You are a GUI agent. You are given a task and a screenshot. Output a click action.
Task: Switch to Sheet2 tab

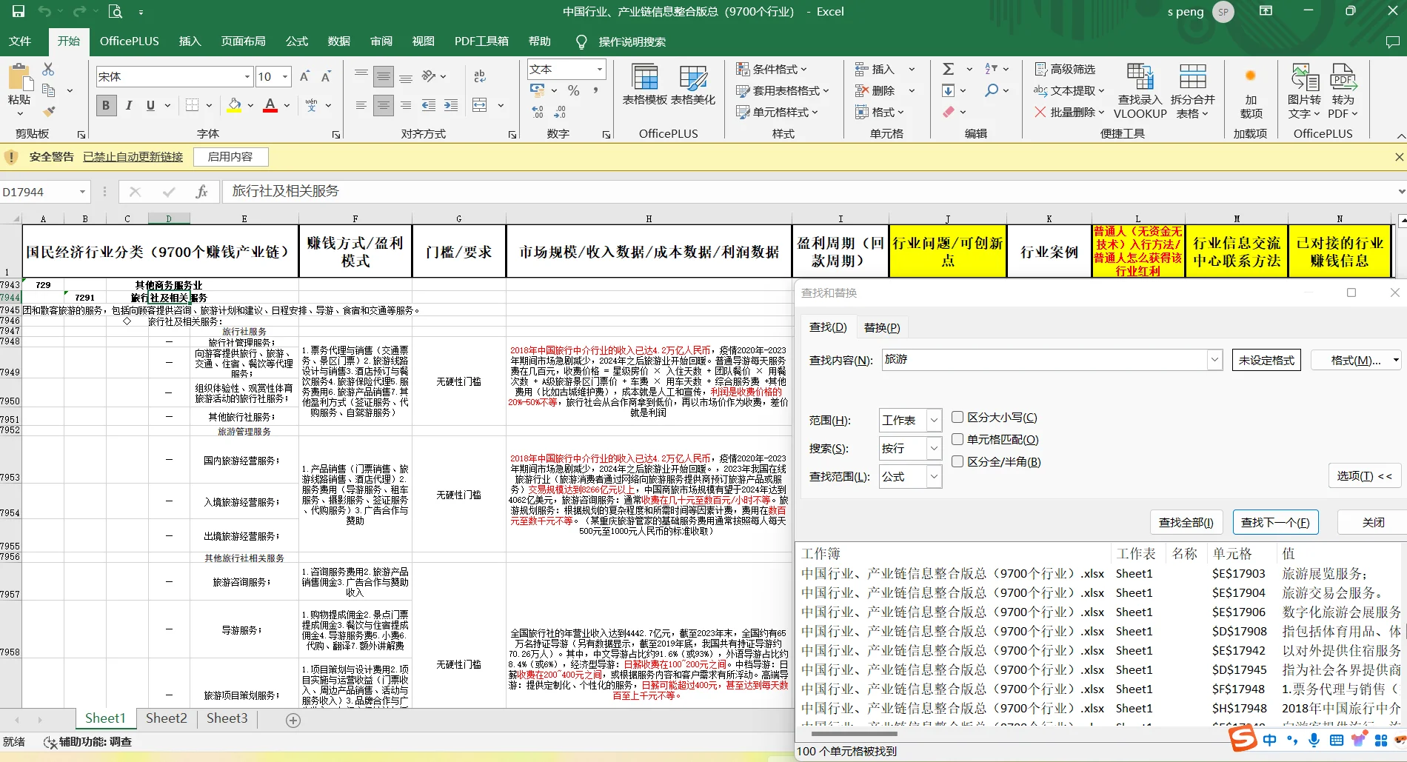(x=167, y=718)
